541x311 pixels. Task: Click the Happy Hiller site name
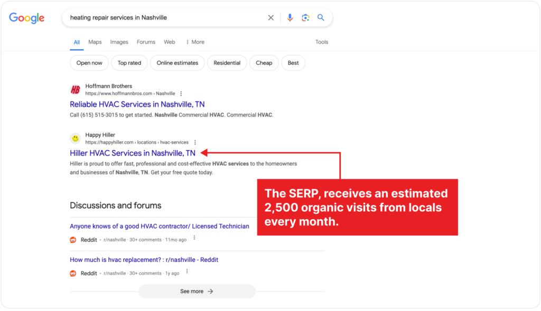coord(100,135)
